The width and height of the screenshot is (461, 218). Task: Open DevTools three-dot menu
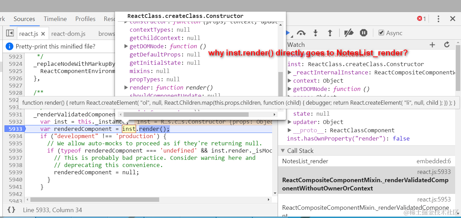tap(438, 19)
